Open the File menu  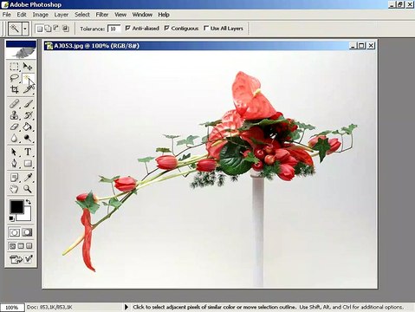(x=6, y=15)
